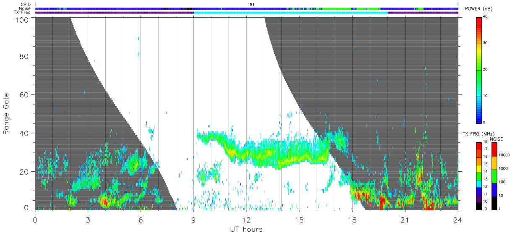Viewport: 515px width, 238px height.
Task: Click the x-axis tick label "12"
Action: tap(246, 220)
